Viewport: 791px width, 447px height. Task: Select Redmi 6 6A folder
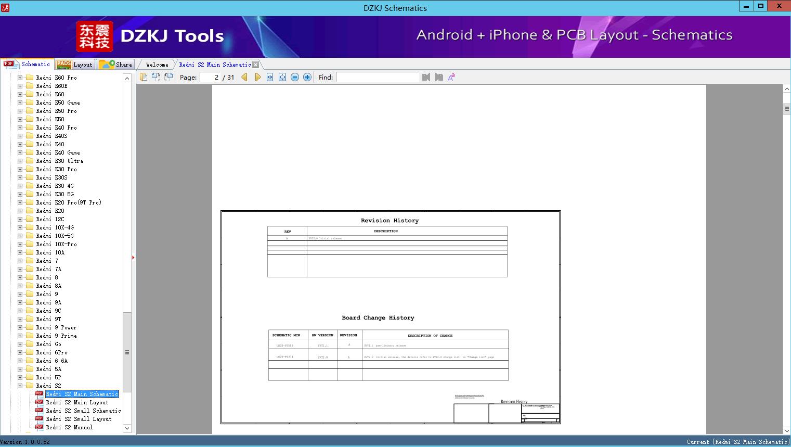point(51,361)
